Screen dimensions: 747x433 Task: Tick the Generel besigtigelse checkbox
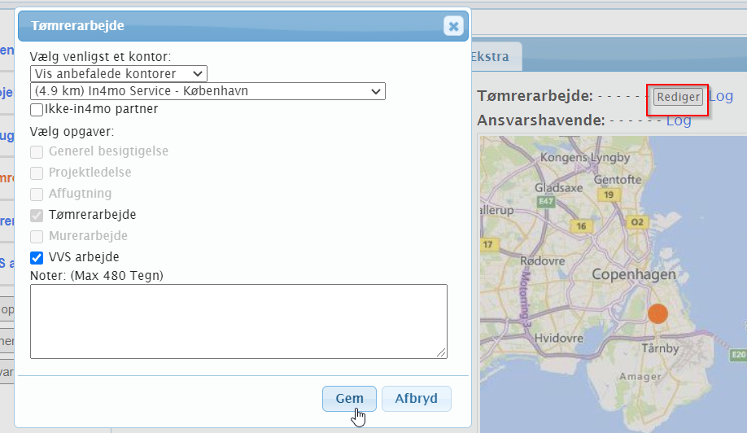[x=37, y=151]
